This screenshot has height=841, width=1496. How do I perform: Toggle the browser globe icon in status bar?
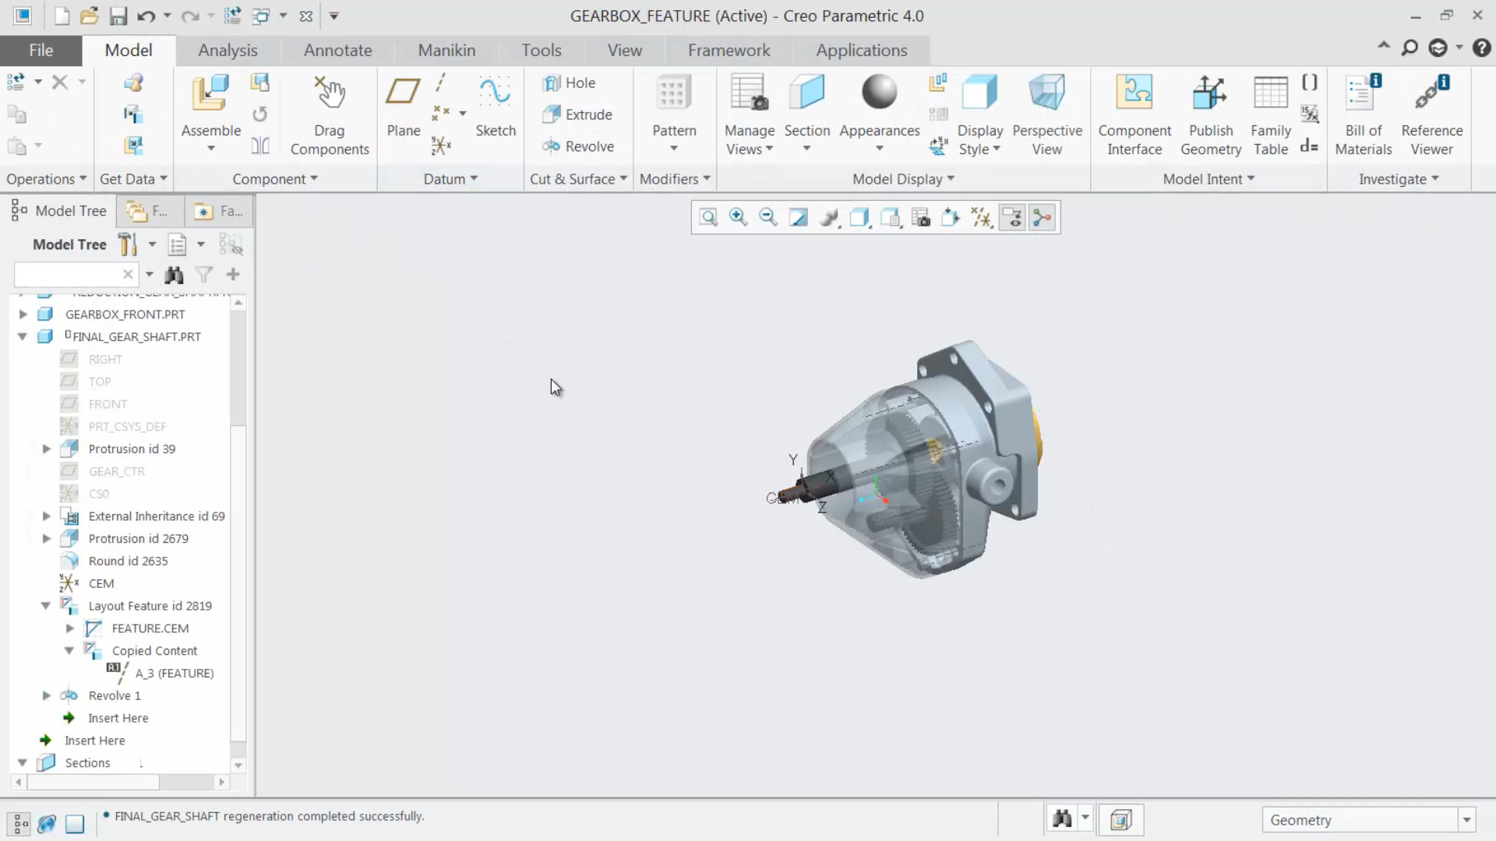coord(47,823)
